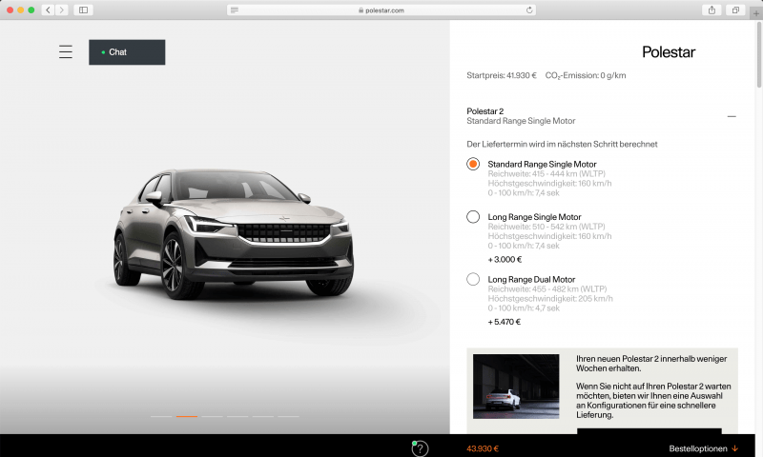Viewport: 763px width, 457px height.
Task: Click 'Ihren neuen Polestar 2 innerhalb weniger Wochen' heading
Action: point(651,364)
